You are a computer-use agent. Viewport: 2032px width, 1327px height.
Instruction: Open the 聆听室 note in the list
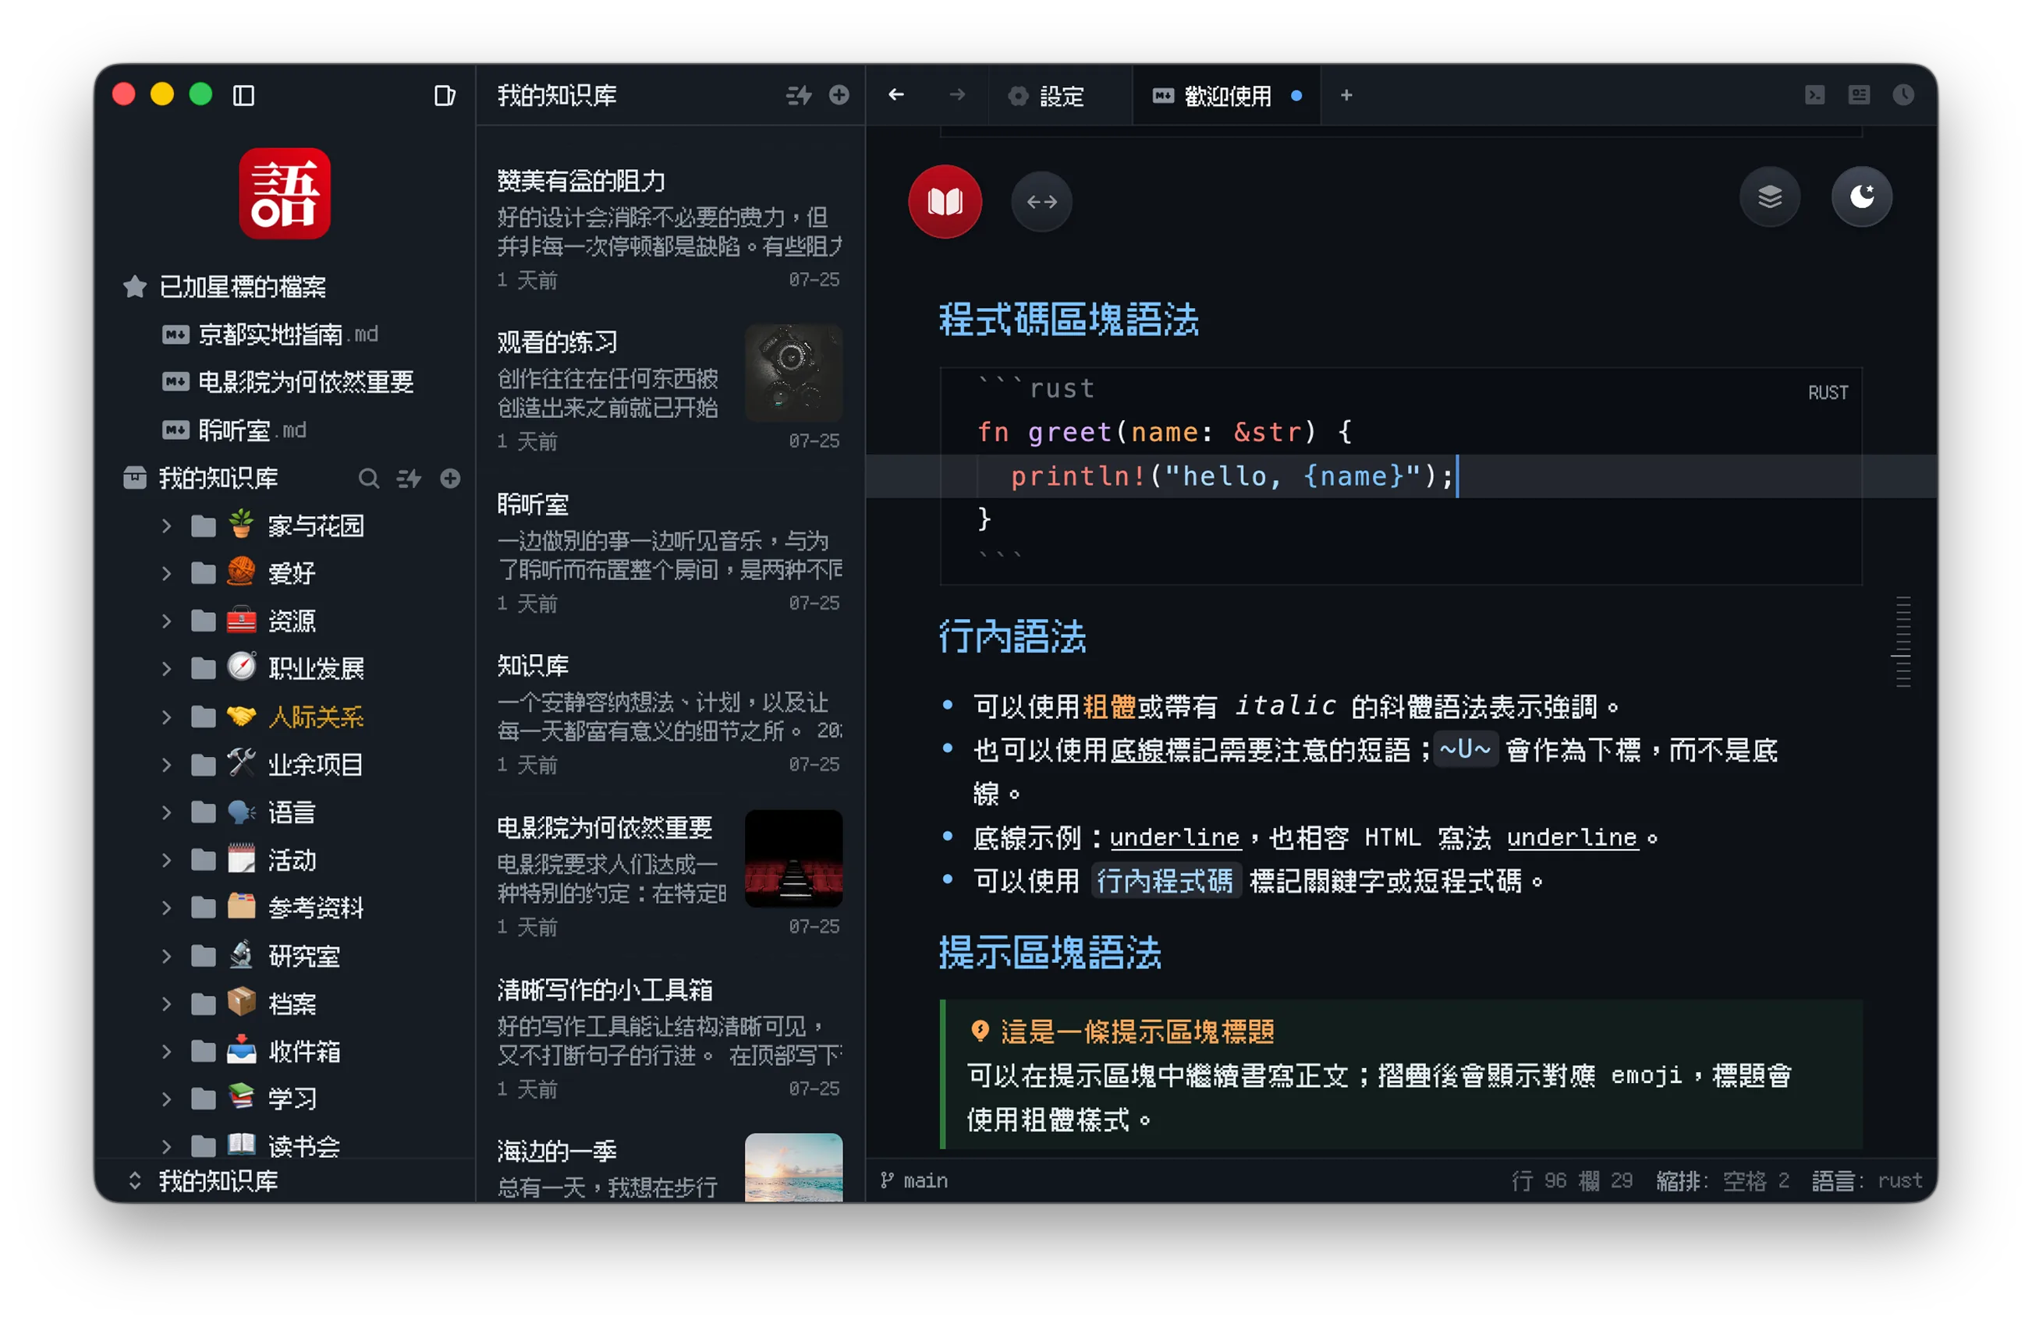[x=670, y=552]
